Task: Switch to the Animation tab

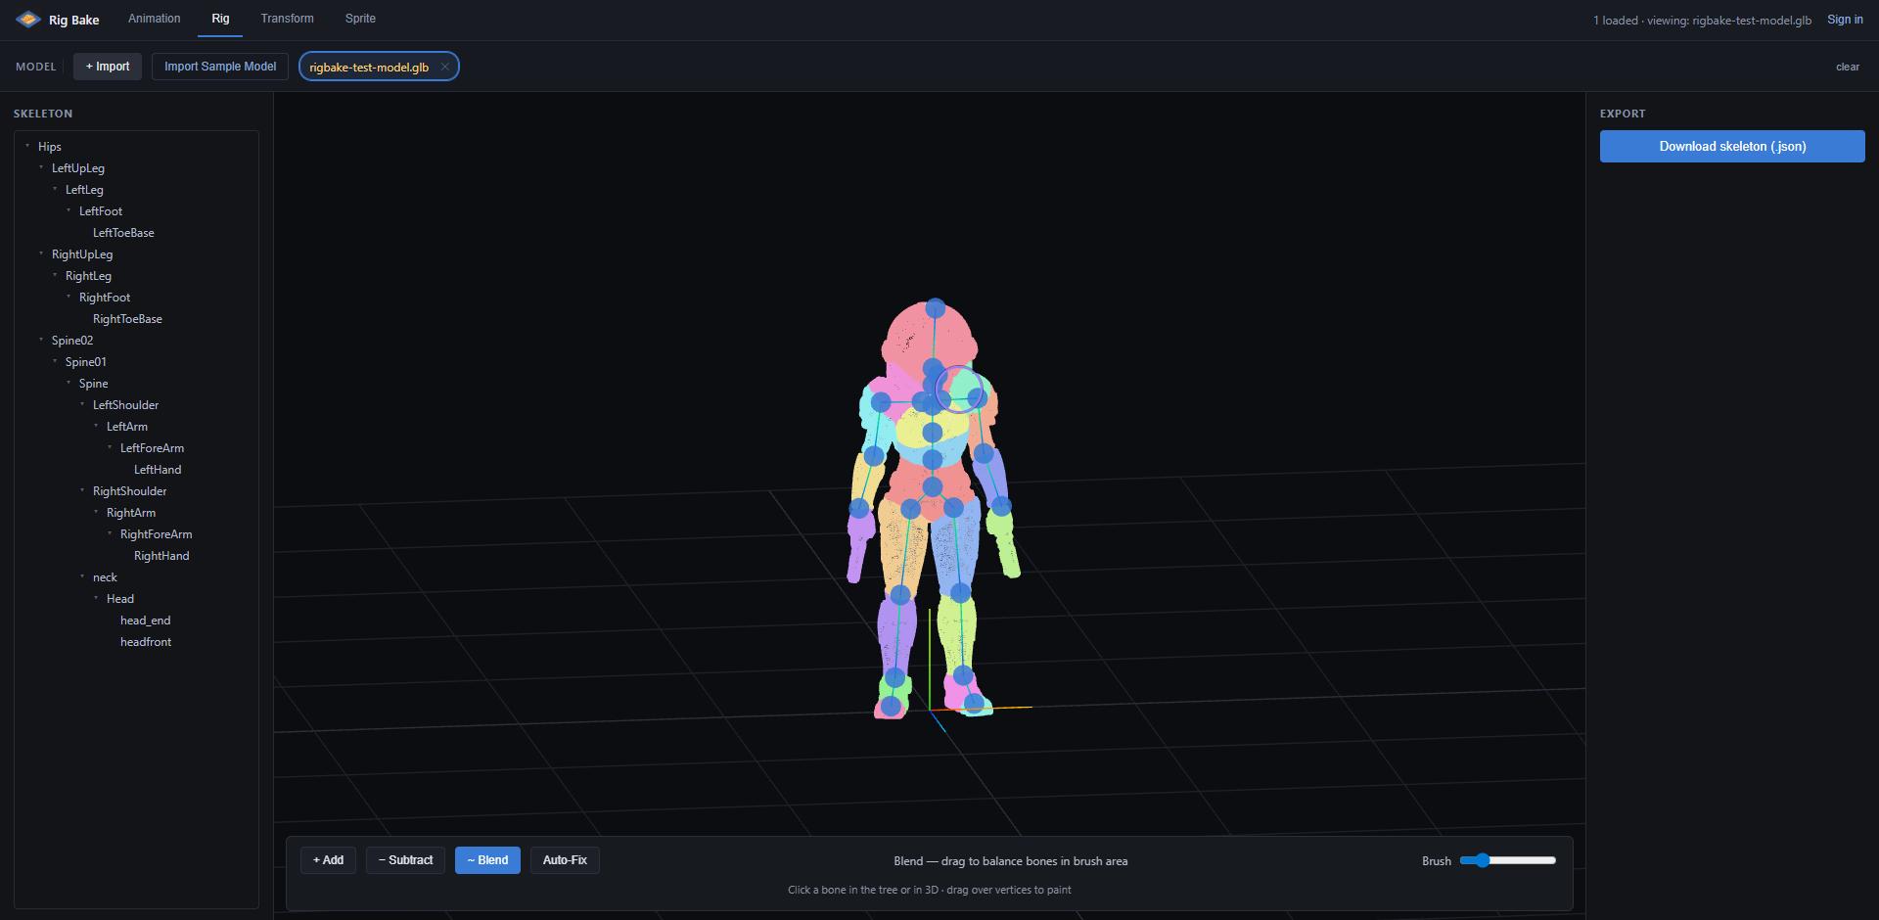Action: (155, 19)
